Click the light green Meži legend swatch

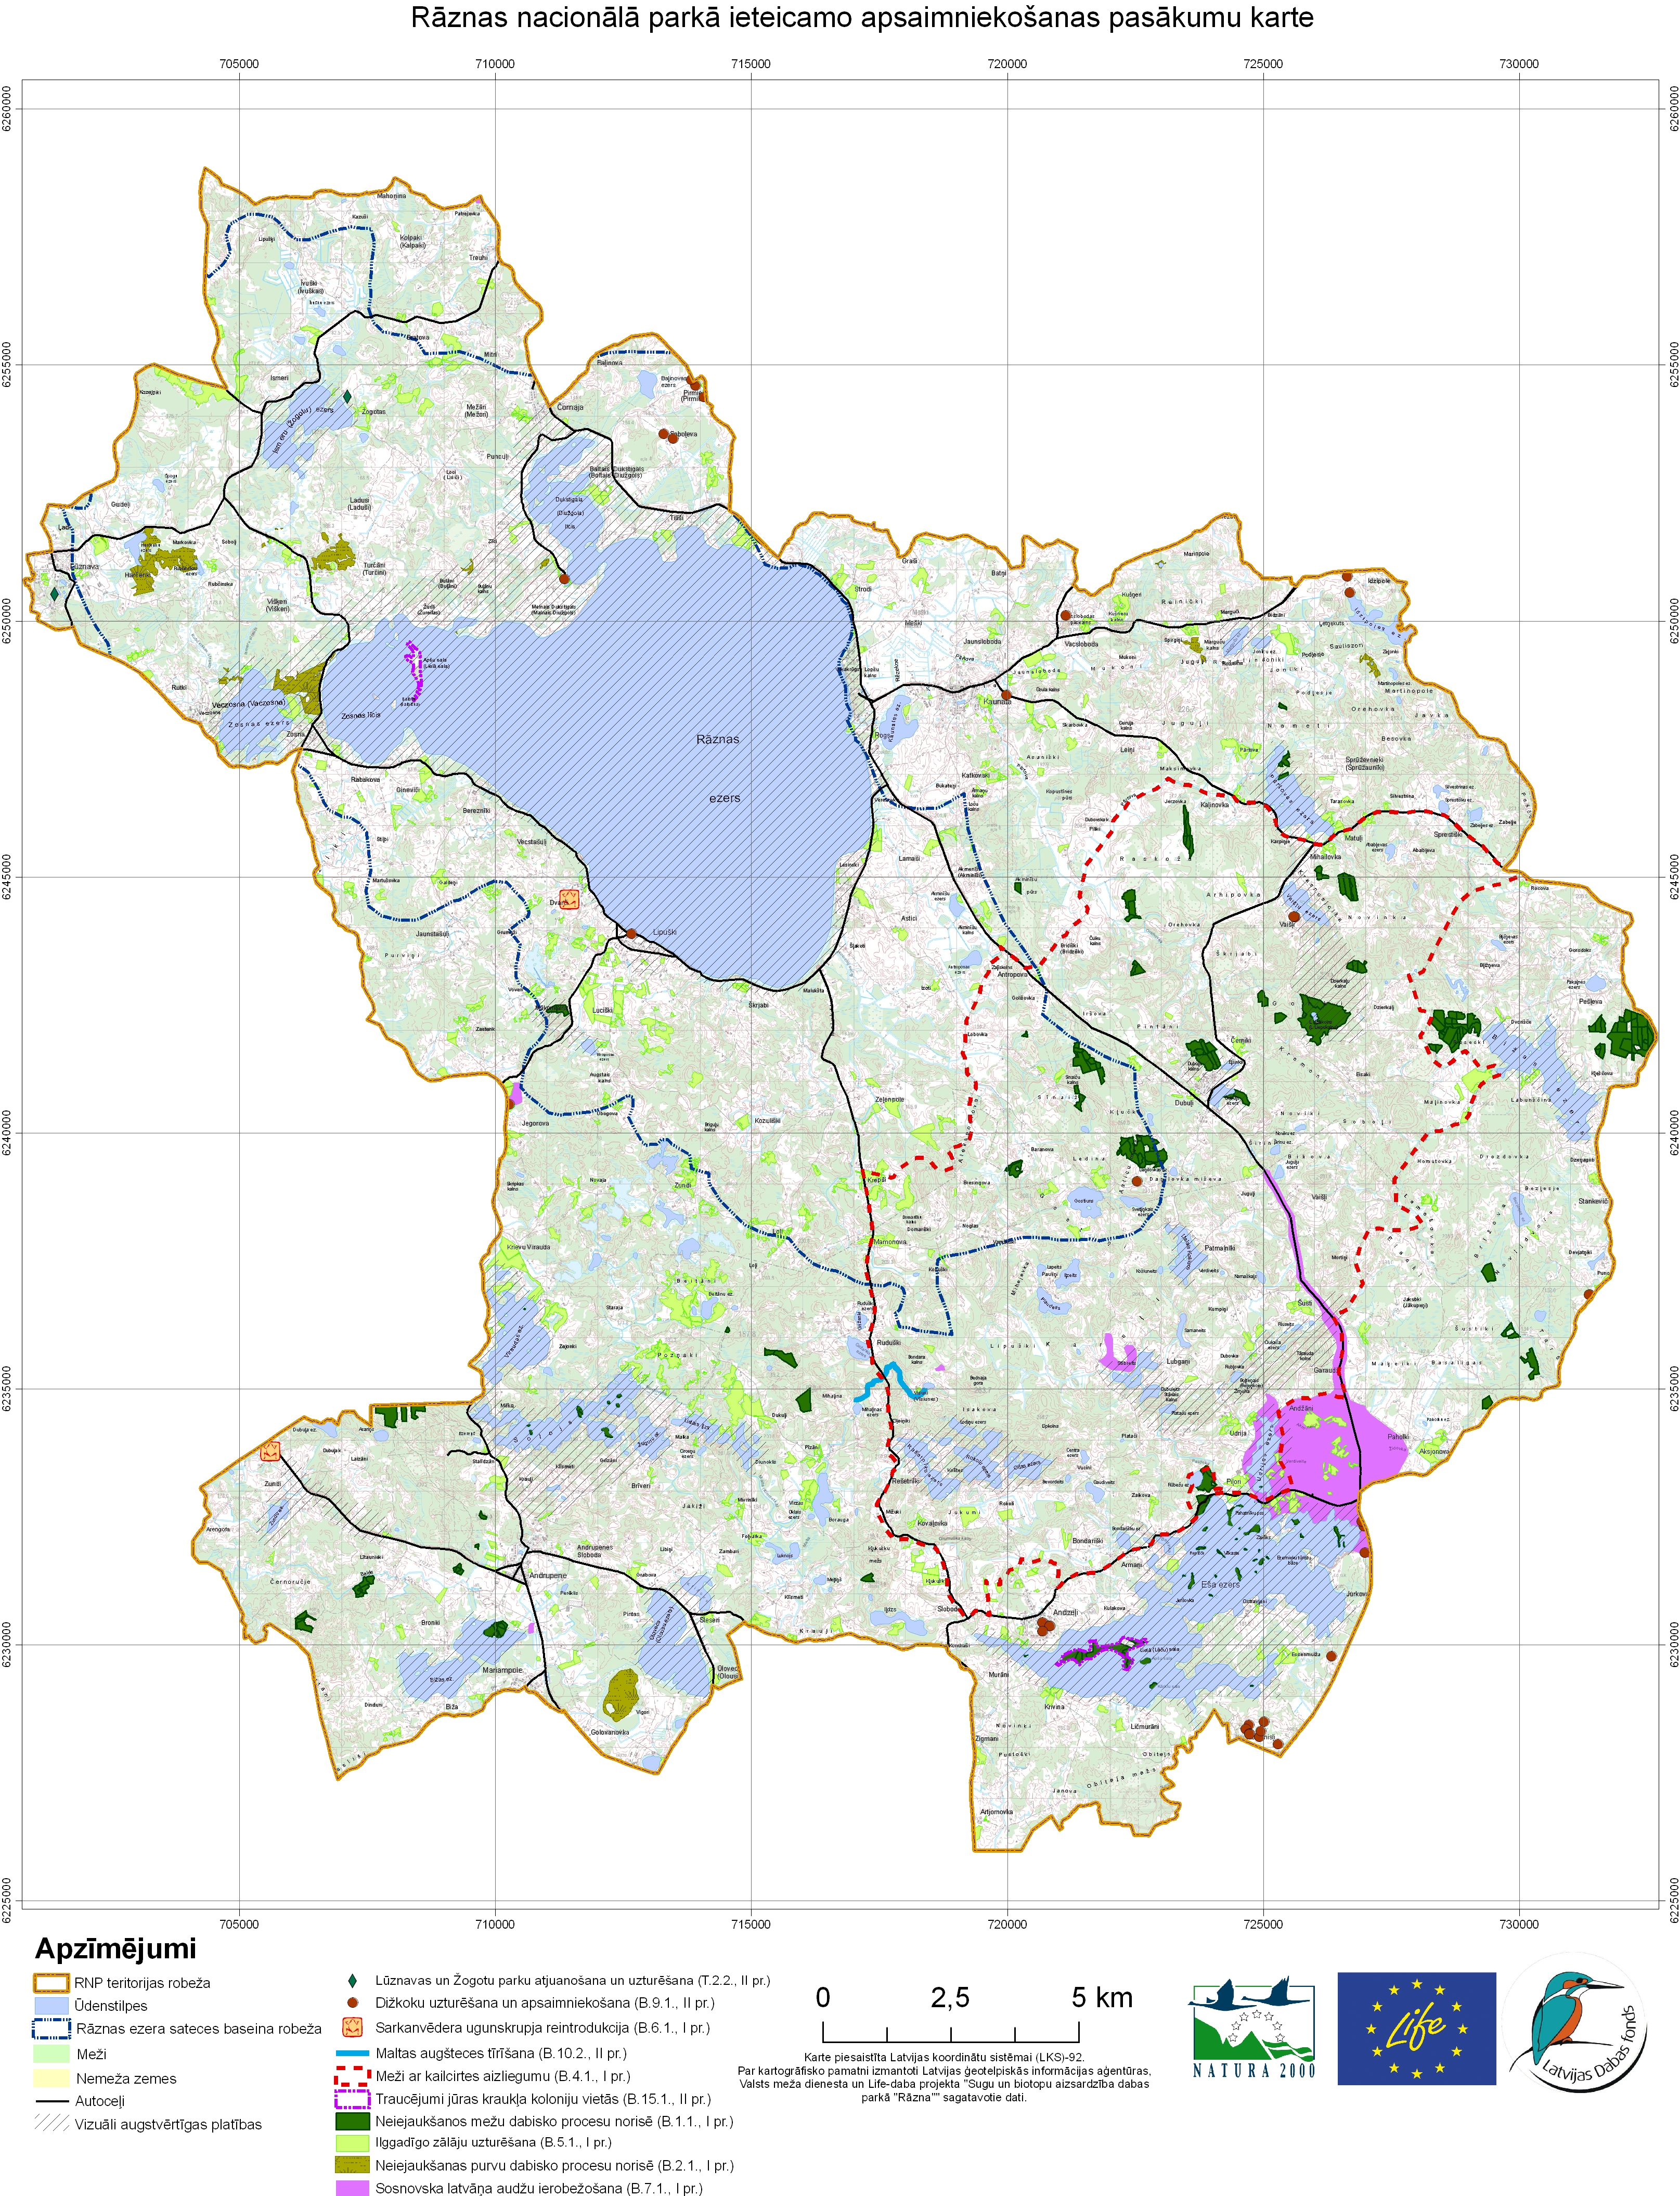pyautogui.click(x=51, y=2053)
